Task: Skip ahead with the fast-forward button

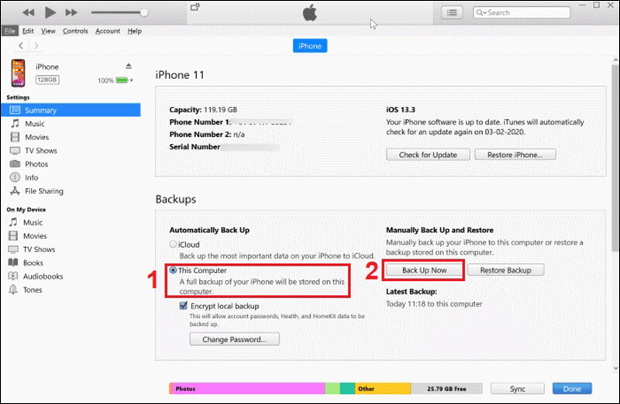Action: (x=71, y=12)
